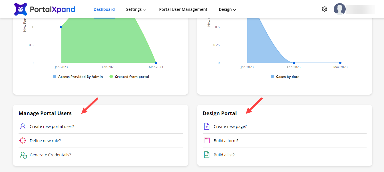Screen dimensions: 384x172
Task: Click the user profile avatar icon
Action: [339, 9]
